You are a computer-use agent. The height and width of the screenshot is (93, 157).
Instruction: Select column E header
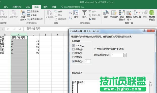[x=45, y=35]
